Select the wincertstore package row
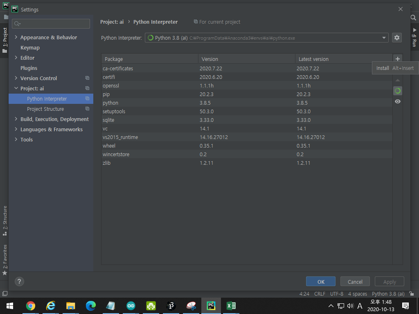419x314 pixels. click(x=247, y=154)
